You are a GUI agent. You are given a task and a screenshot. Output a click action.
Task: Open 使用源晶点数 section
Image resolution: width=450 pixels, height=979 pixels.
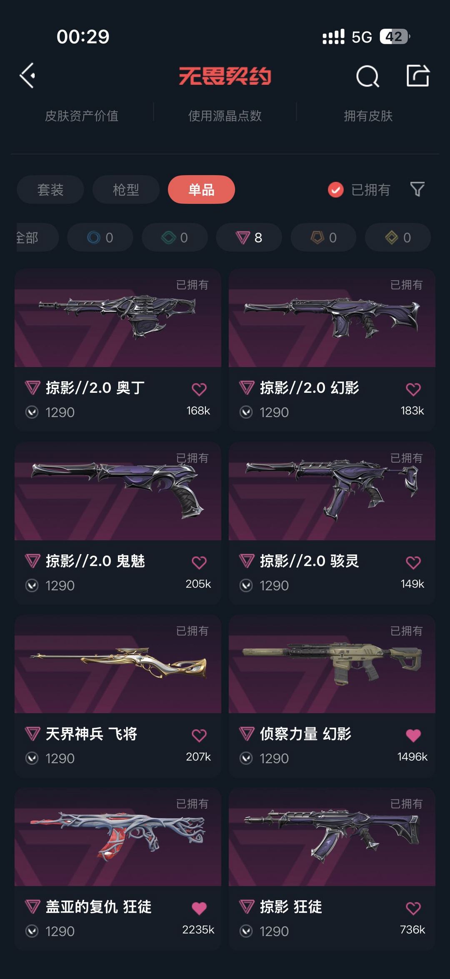(x=225, y=116)
